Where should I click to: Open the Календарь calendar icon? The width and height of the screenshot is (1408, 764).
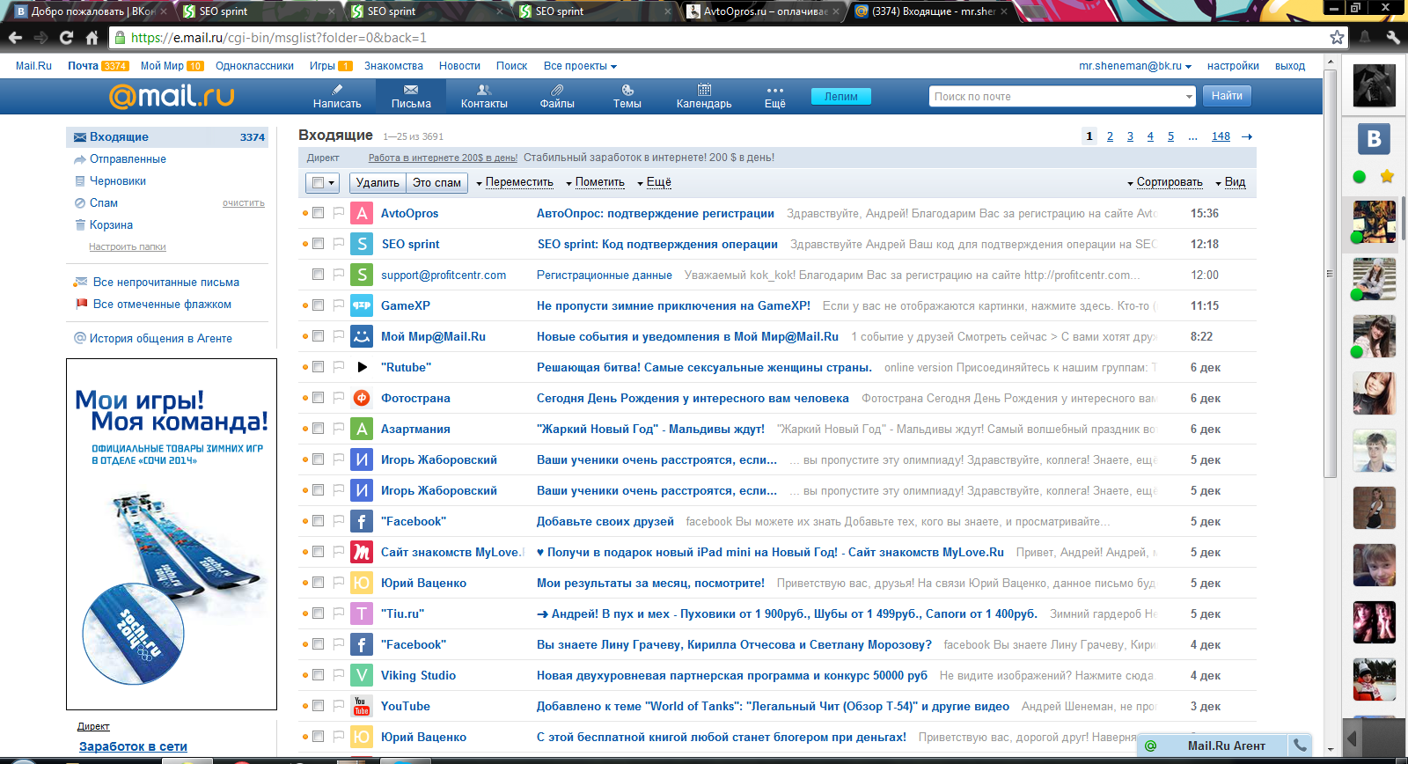click(704, 90)
